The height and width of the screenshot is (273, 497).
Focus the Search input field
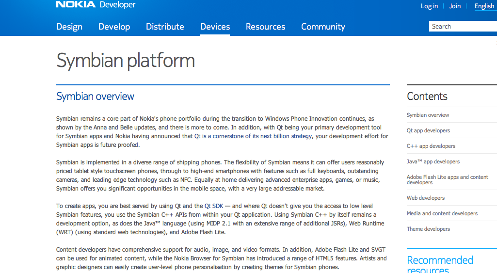coord(463,27)
